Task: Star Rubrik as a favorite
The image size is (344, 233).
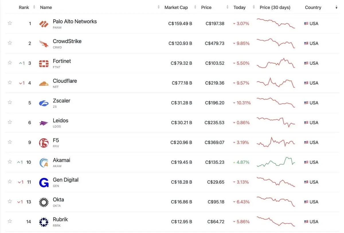Action: pos(10,221)
